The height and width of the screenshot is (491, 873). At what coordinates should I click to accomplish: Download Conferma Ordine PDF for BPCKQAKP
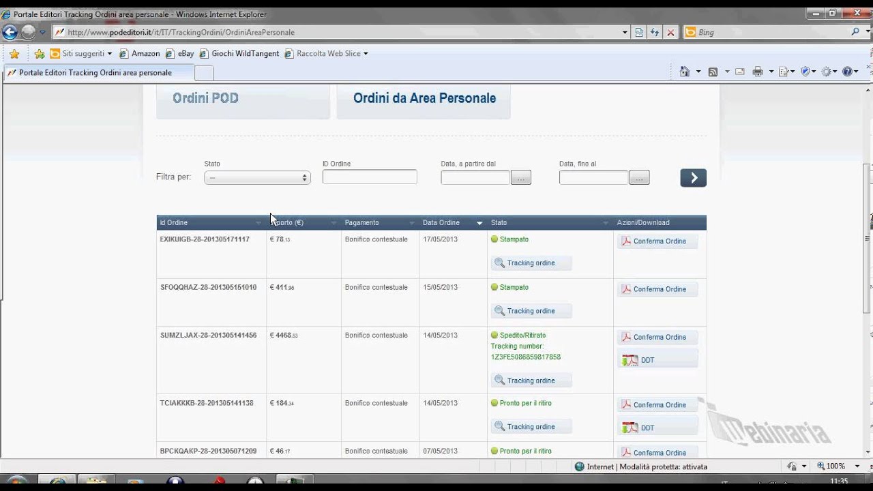tap(657, 453)
